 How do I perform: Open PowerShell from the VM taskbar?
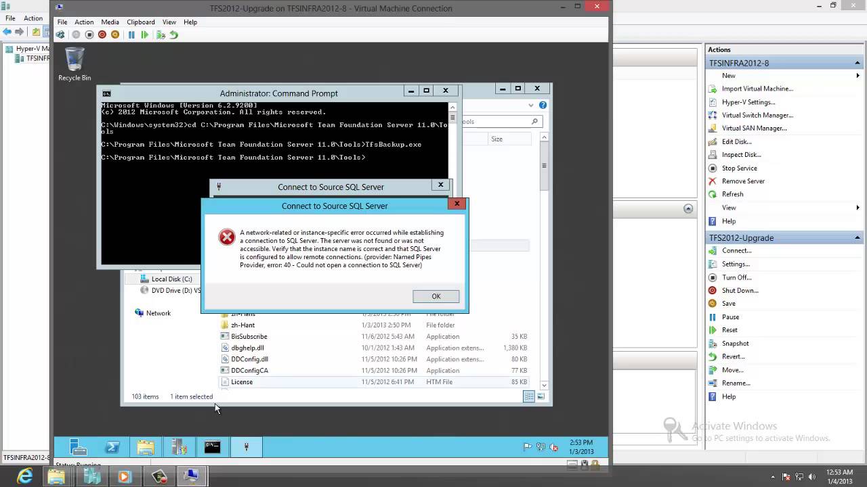(112, 446)
